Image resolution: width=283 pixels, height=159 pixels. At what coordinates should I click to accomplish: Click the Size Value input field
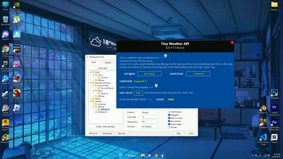tap(138, 93)
